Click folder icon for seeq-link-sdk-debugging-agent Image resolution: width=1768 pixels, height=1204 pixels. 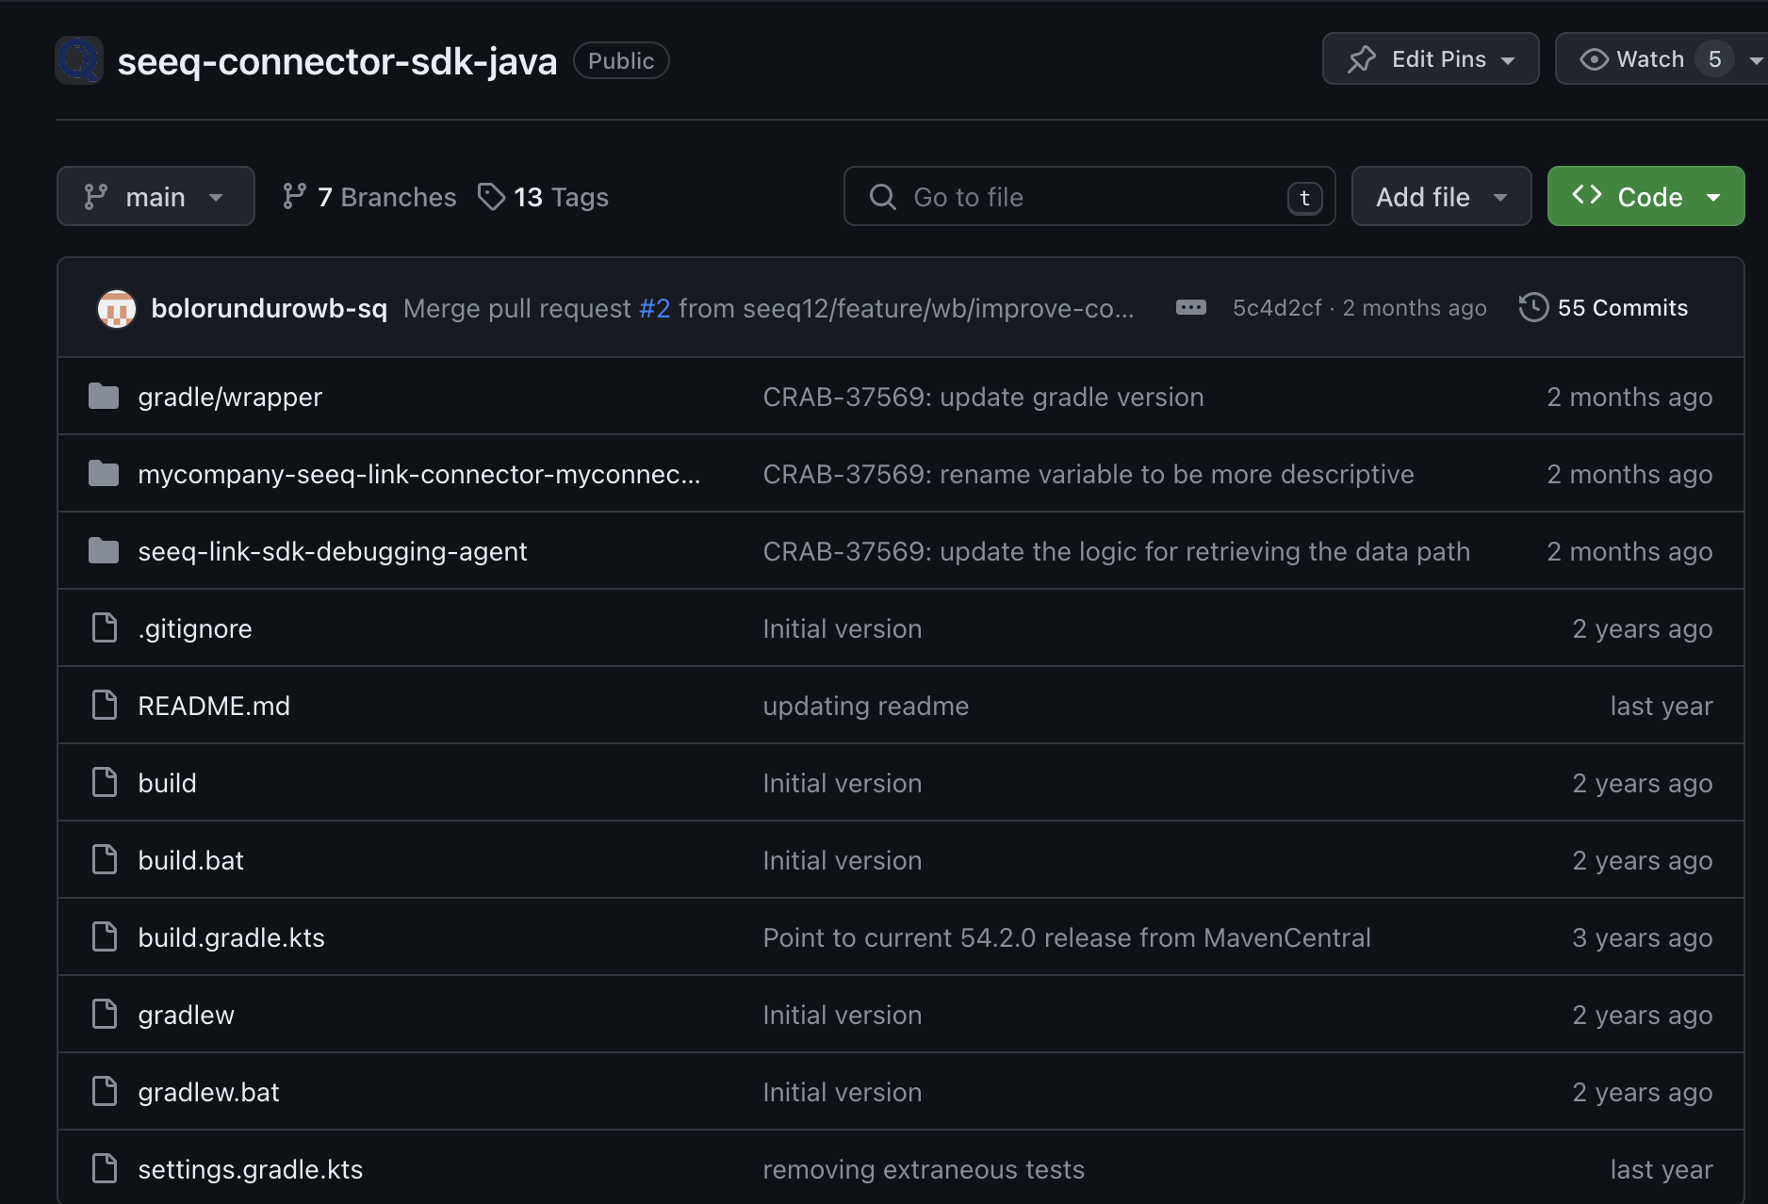click(104, 551)
